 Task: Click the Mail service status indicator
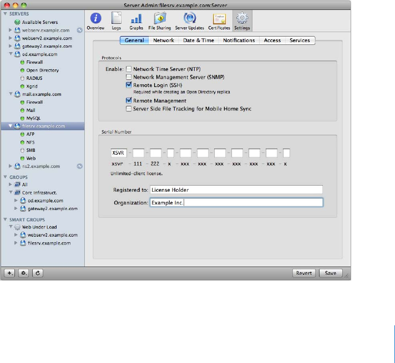[22, 110]
